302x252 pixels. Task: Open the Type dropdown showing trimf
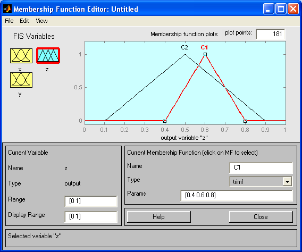pyautogui.click(x=261, y=181)
